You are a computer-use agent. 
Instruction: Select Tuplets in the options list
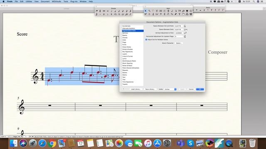click(x=133, y=84)
